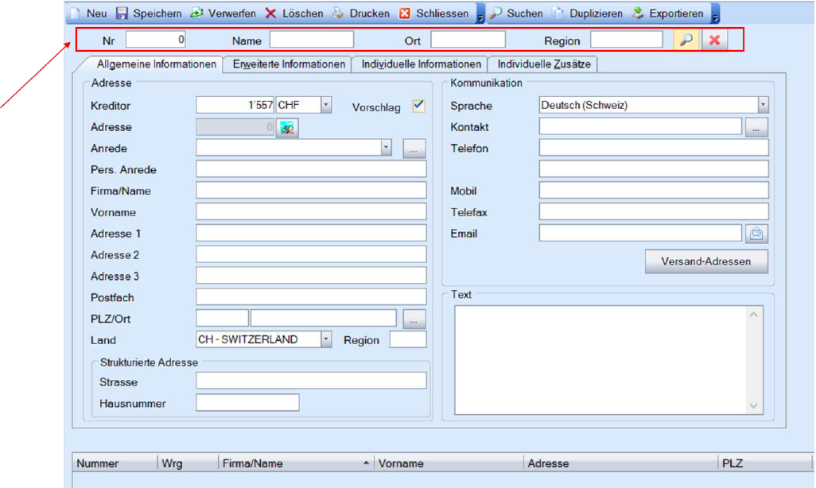Discard changes via Verwerfen icon

[196, 14]
